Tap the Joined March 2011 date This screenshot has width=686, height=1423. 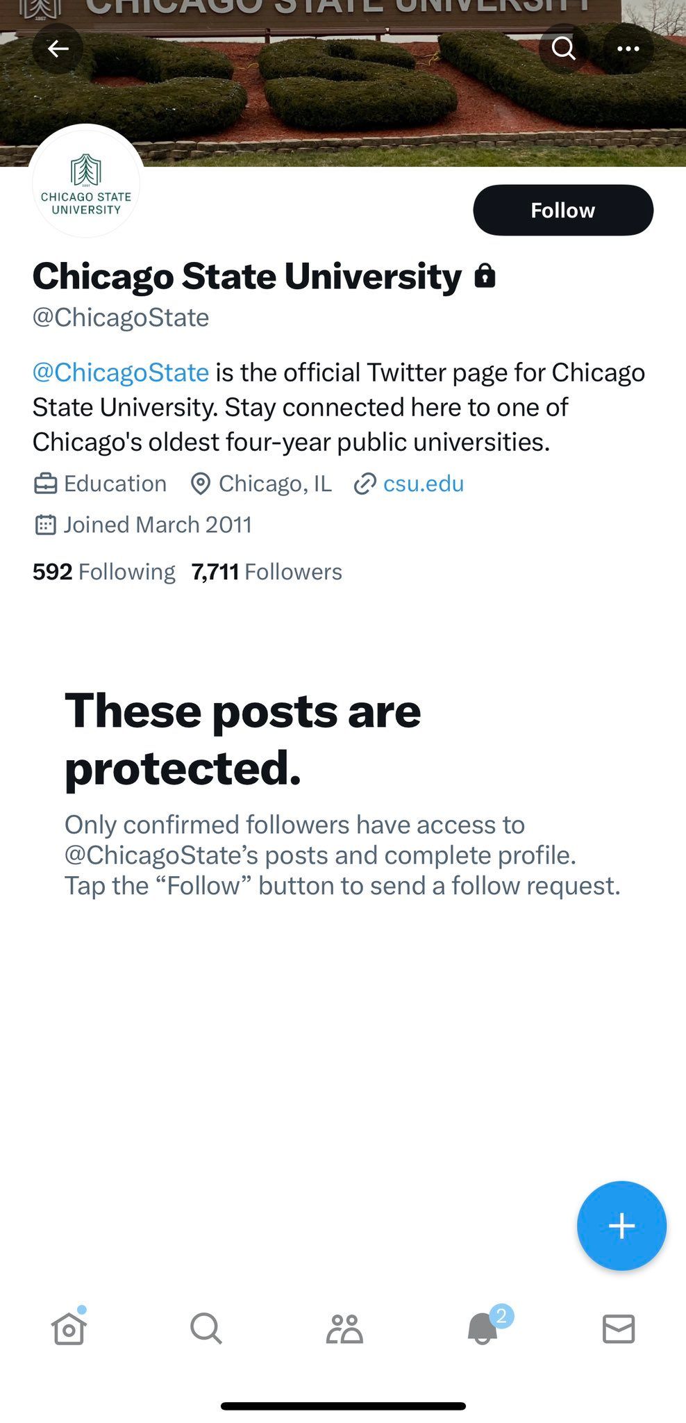pyautogui.click(x=157, y=525)
